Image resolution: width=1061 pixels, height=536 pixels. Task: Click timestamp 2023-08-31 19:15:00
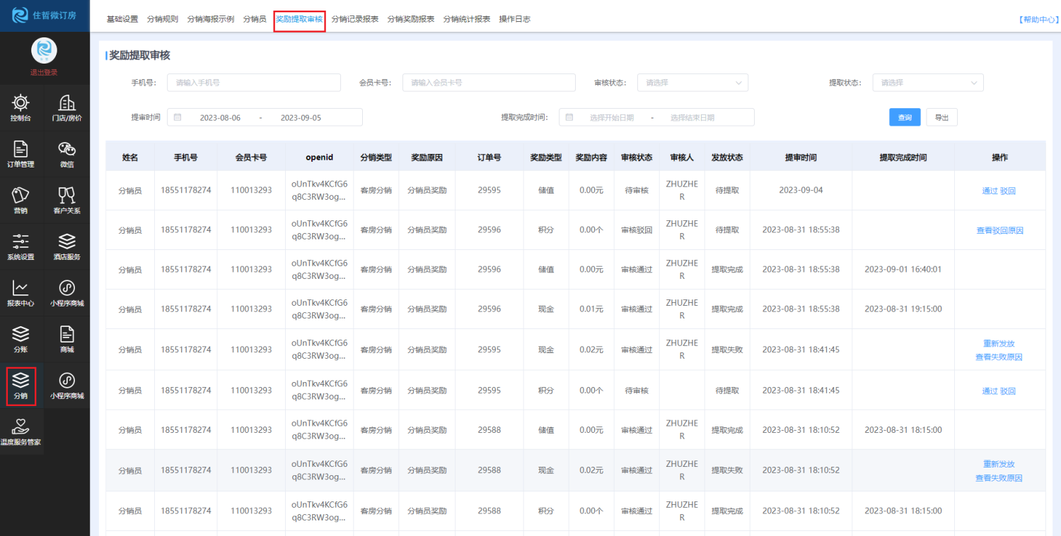903,309
